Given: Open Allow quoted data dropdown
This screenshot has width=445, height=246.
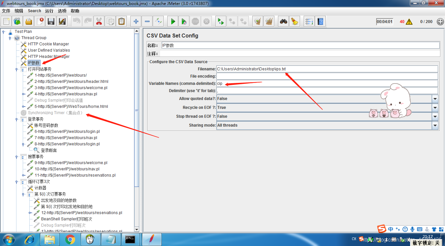Looking at the screenshot, I should [x=435, y=99].
